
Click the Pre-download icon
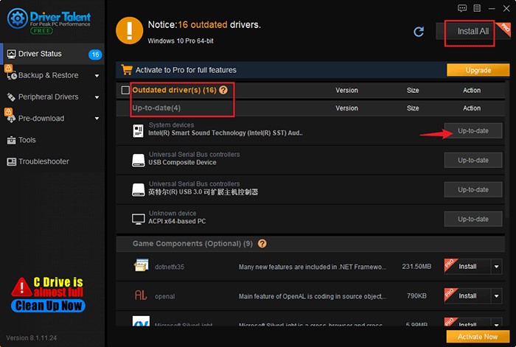click(x=11, y=119)
